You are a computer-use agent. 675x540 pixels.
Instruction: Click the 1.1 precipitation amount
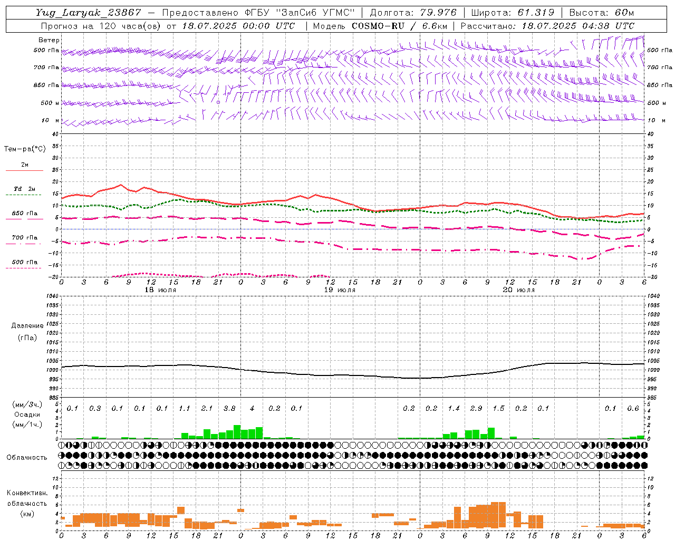[x=184, y=408]
